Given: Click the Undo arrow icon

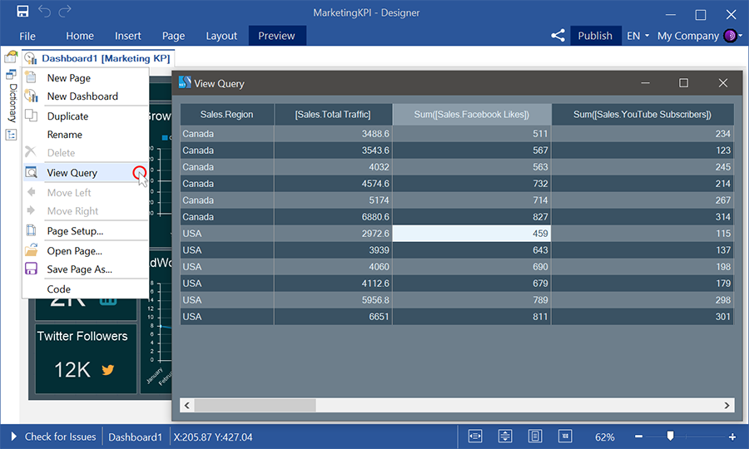Looking at the screenshot, I should (x=44, y=12).
